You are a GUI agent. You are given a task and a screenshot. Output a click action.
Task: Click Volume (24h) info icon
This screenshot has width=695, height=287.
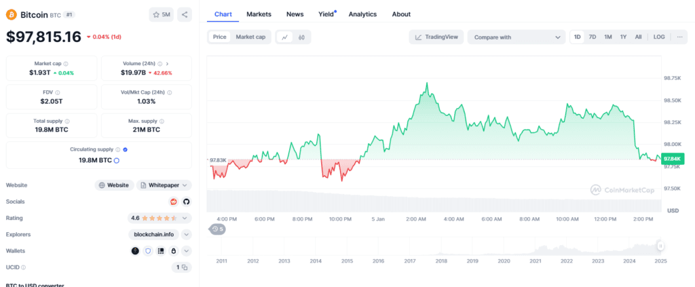160,64
